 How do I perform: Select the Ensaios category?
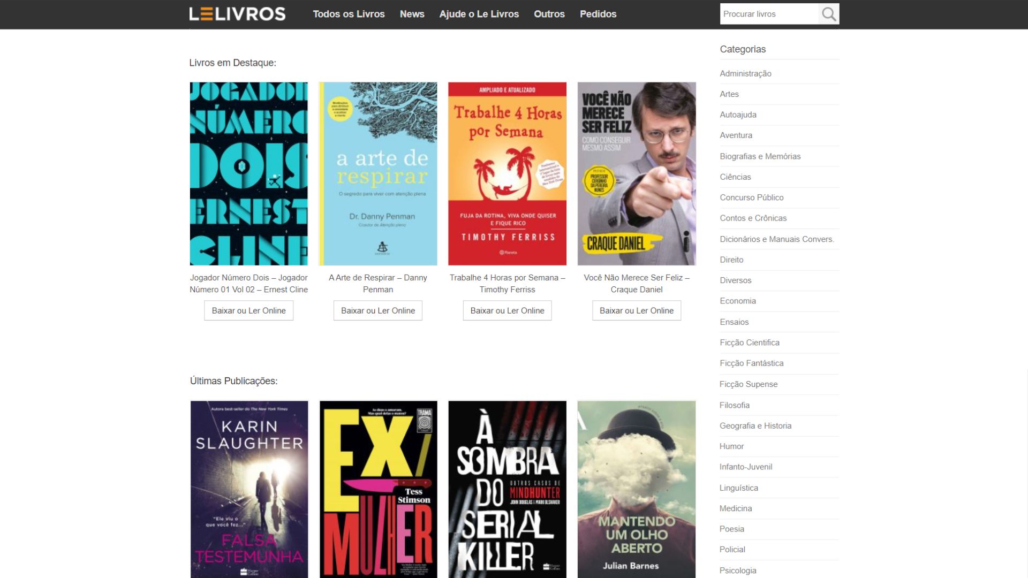pos(734,322)
